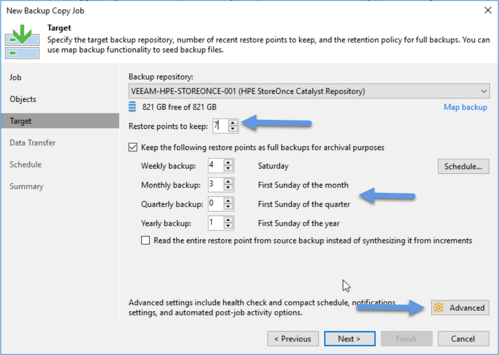Click inside the Weekly backup number field
The width and height of the screenshot is (499, 355).
pyautogui.click(x=216, y=166)
